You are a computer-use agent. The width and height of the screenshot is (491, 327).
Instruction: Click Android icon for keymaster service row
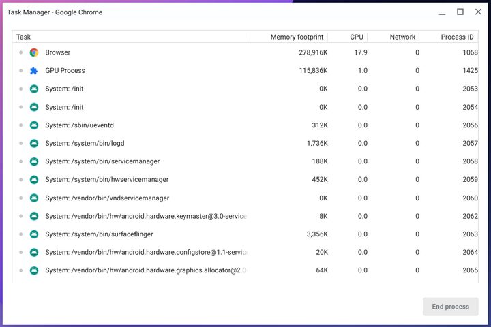[34, 216]
